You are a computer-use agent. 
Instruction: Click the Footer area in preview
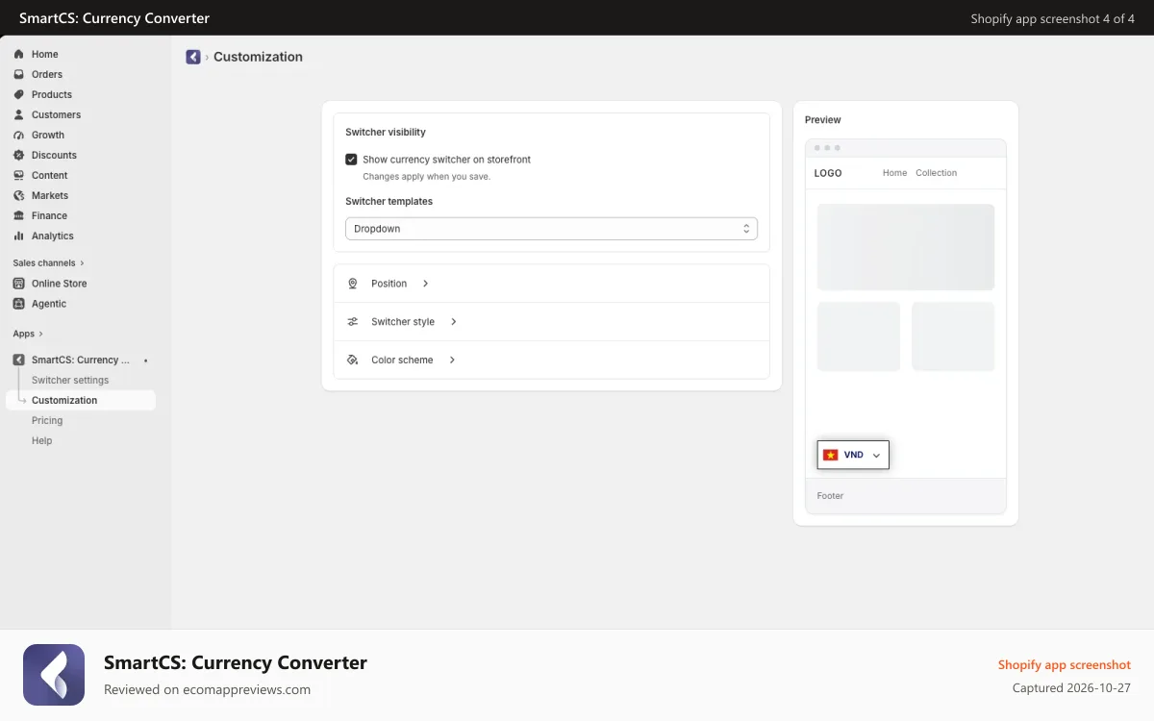(x=906, y=496)
